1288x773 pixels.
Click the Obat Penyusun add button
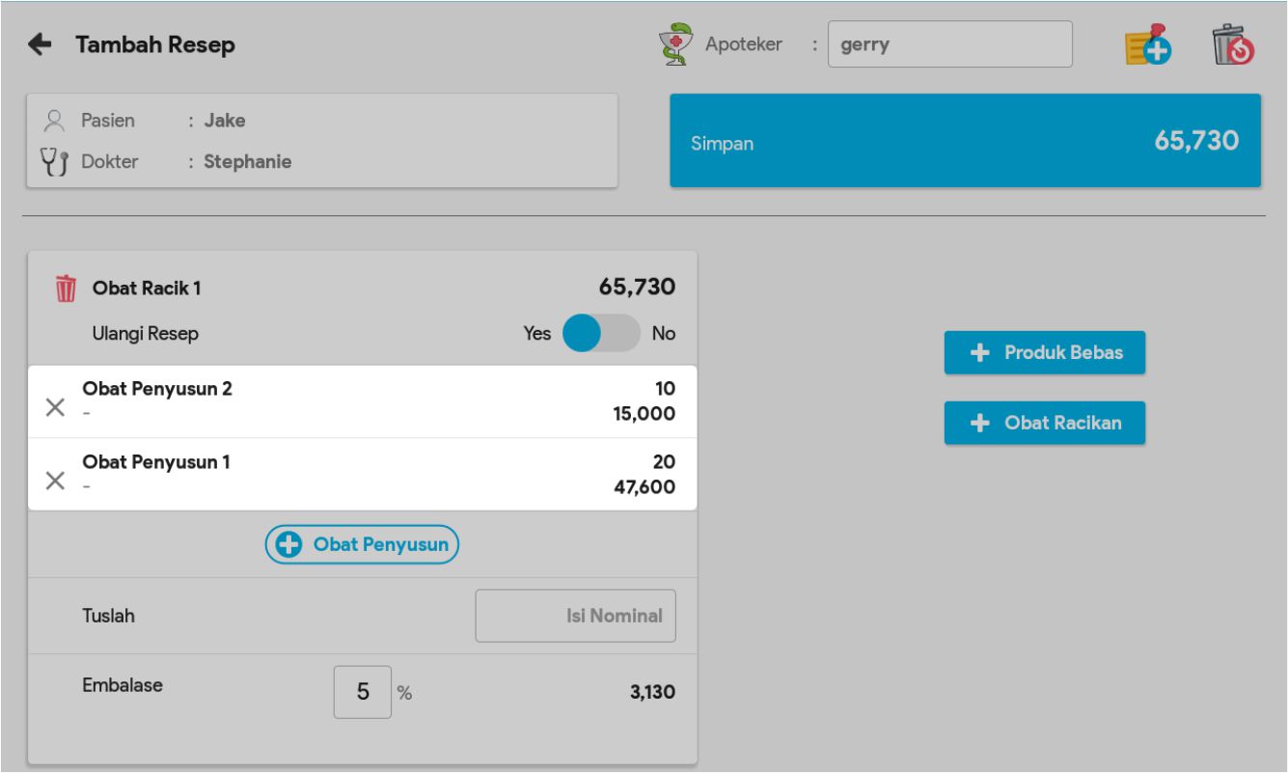[x=363, y=544]
